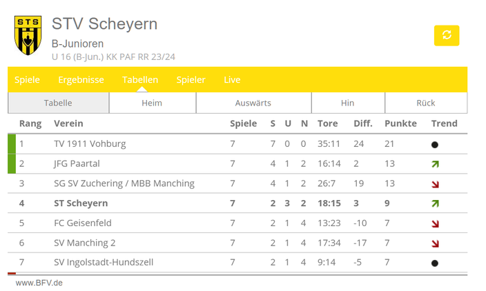Image resolution: width=486 pixels, height=291 pixels.
Task: Open the Spieler tab
Action: point(191,79)
